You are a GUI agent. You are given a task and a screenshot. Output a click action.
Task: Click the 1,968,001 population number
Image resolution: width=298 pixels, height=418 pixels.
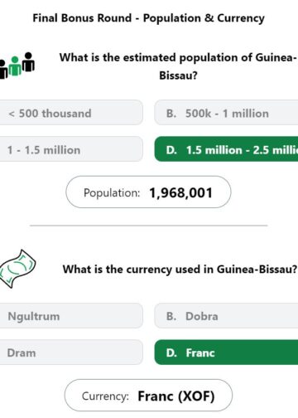(x=180, y=192)
